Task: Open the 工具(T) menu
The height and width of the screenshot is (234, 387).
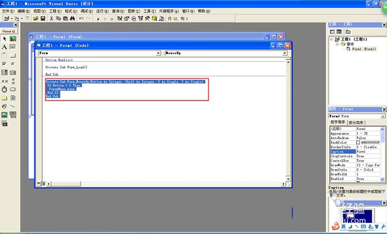Action: (x=149, y=11)
